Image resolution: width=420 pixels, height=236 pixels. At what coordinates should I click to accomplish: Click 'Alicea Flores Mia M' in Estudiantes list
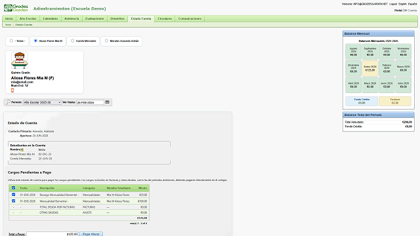coord(22,154)
